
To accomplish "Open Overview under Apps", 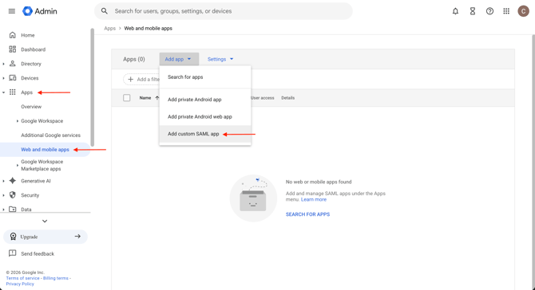I will pos(31,107).
